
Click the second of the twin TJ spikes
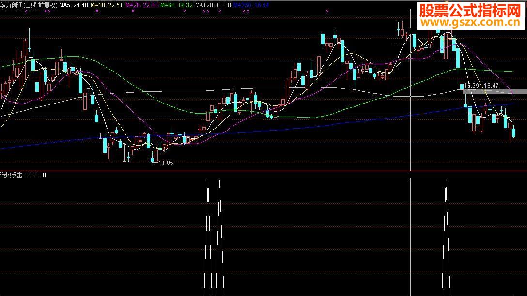pyautogui.click(x=220, y=237)
